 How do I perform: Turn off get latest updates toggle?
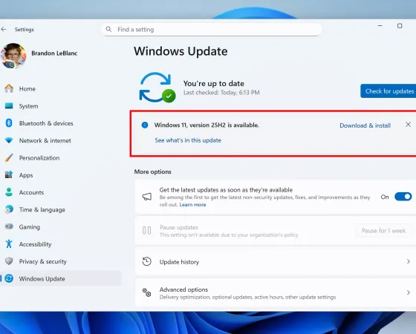pos(403,197)
